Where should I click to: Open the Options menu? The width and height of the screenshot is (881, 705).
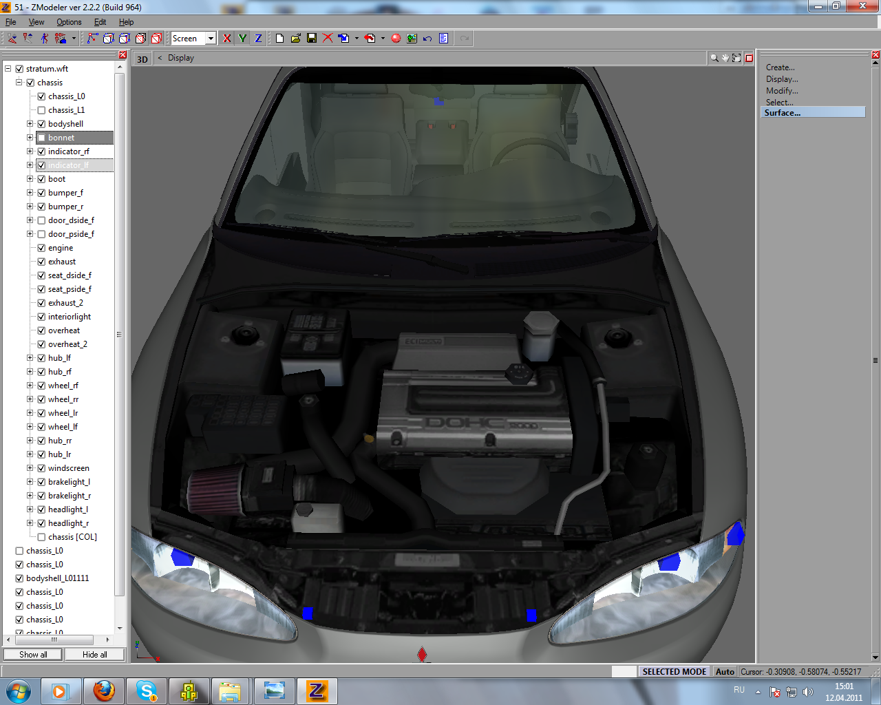coord(69,22)
